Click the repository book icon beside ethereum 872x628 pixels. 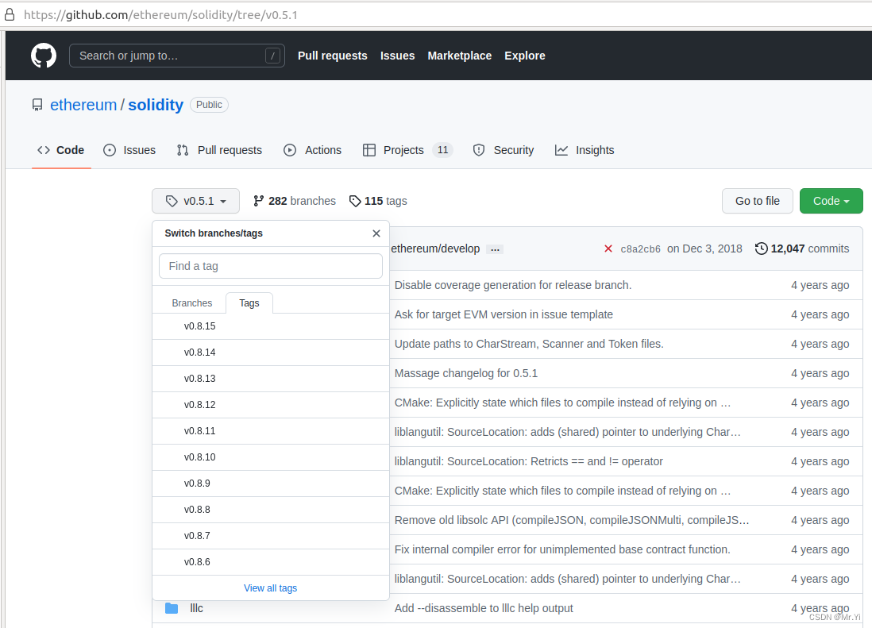(x=37, y=105)
